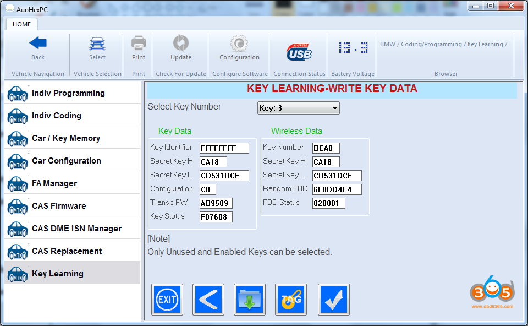Click the Print printer icon
Image resolution: width=528 pixels, height=326 pixels.
[x=139, y=43]
